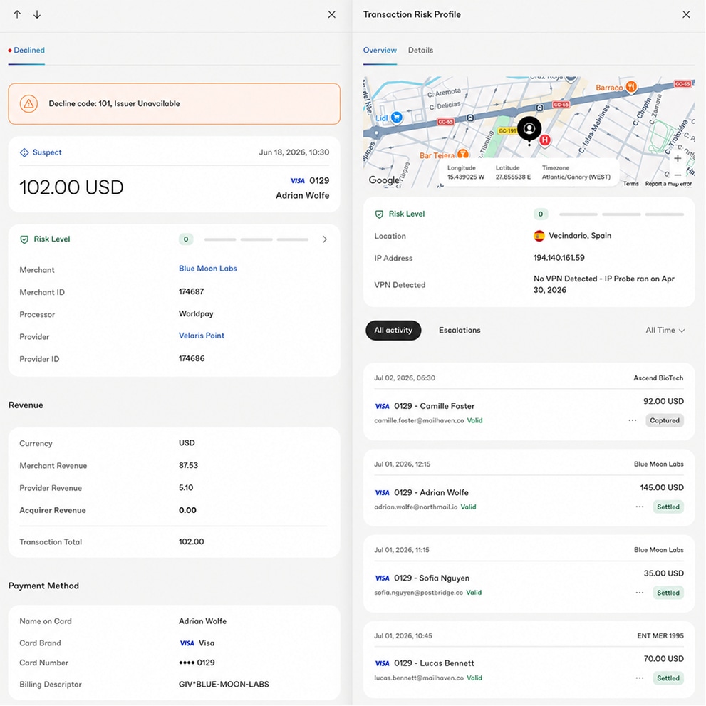This screenshot has height=706, width=706.
Task: Click the Worldpay processor value
Action: pos(196,313)
